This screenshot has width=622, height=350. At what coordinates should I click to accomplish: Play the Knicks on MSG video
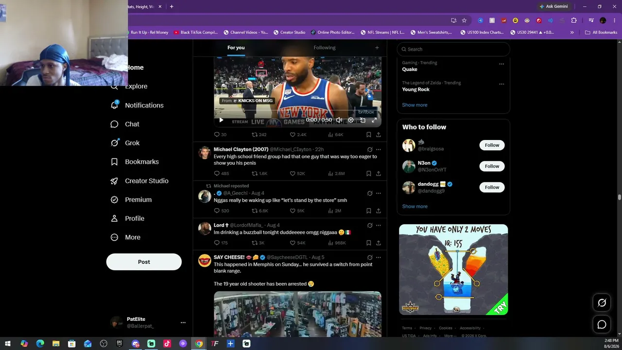tap(221, 120)
